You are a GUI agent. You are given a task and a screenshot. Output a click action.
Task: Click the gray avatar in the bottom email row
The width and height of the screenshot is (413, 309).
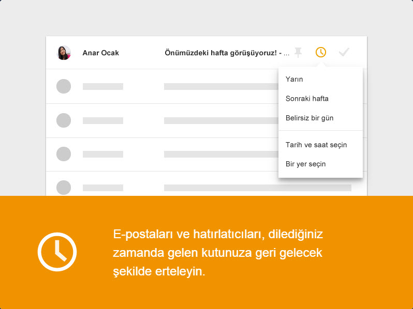(x=64, y=188)
